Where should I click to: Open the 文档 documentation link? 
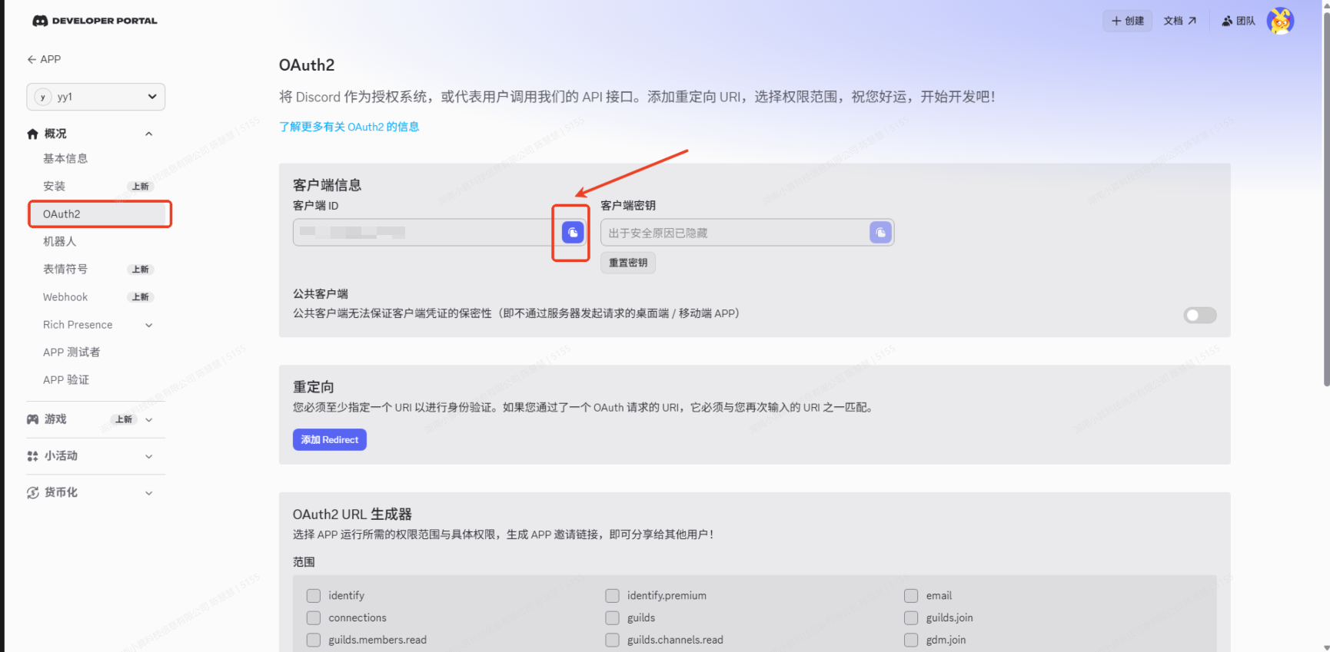(x=1180, y=21)
